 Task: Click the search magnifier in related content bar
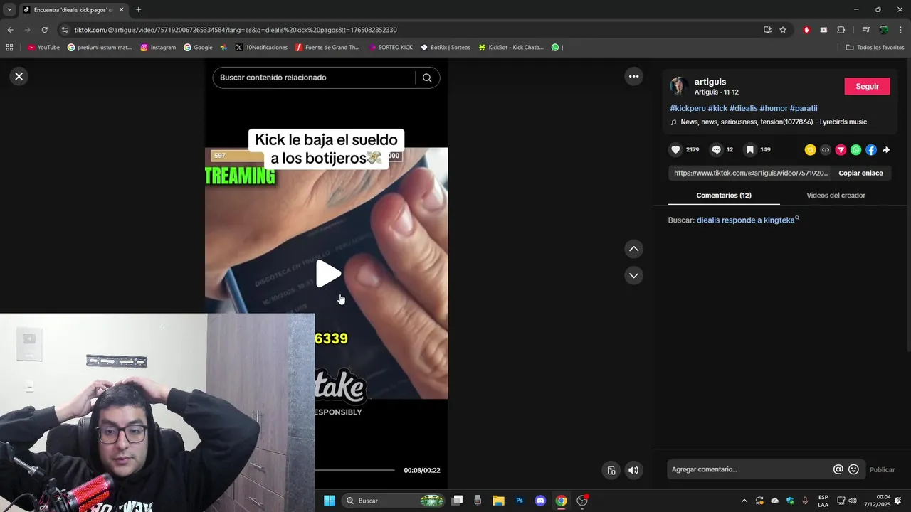click(x=427, y=78)
